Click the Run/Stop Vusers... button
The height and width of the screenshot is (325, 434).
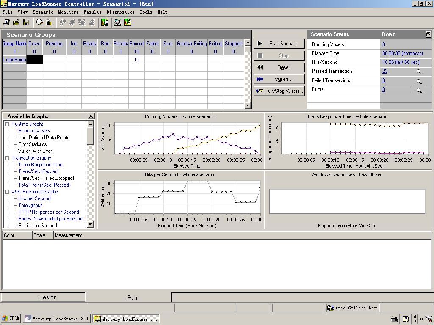(279, 91)
